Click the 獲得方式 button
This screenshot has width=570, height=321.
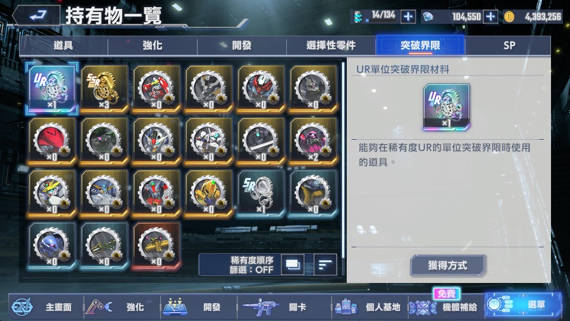click(448, 265)
